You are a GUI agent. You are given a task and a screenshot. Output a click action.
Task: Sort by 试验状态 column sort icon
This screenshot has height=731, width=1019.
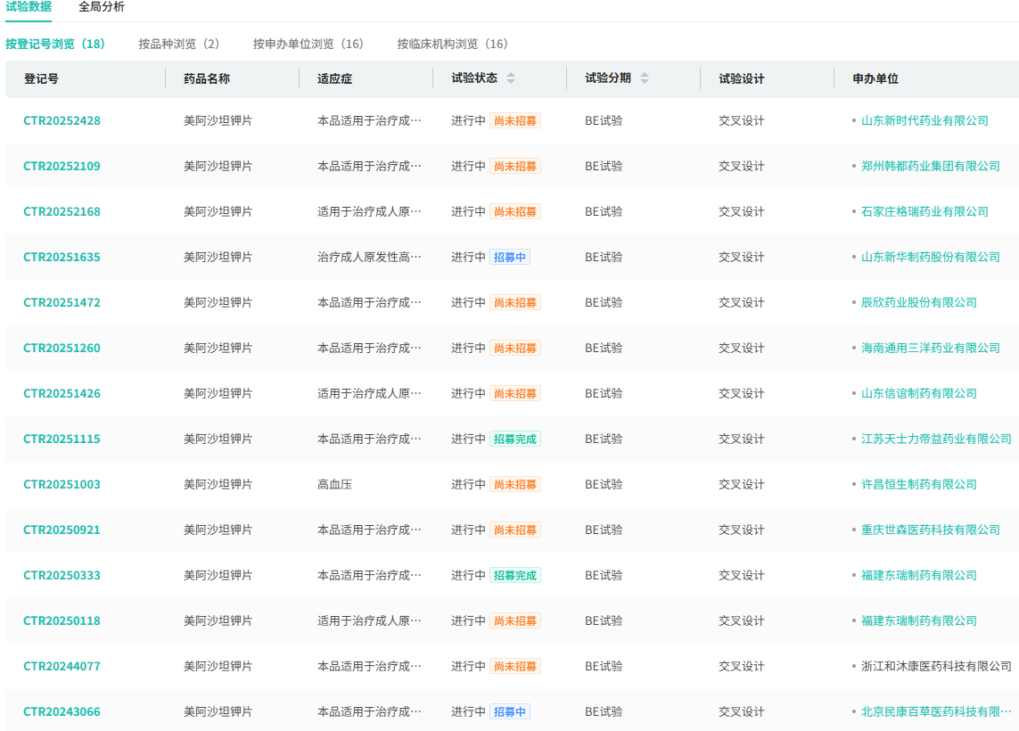coord(511,78)
